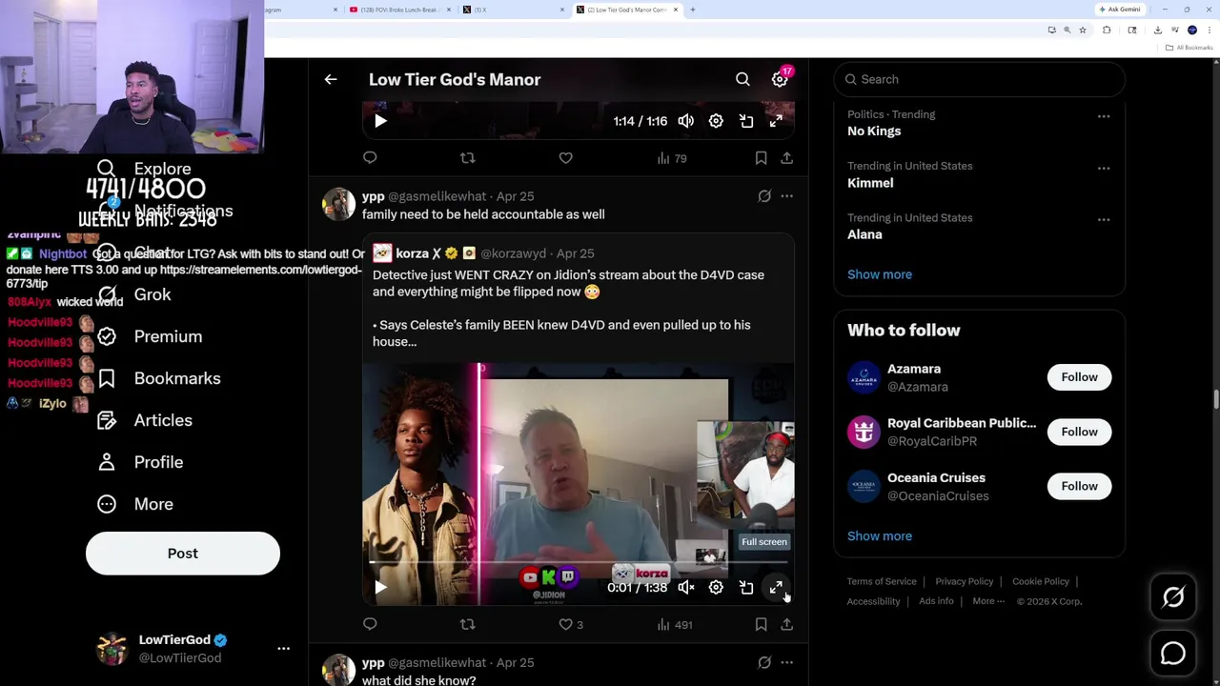
Task: Pop out the korza video picture-in-picture
Action: coord(746,588)
